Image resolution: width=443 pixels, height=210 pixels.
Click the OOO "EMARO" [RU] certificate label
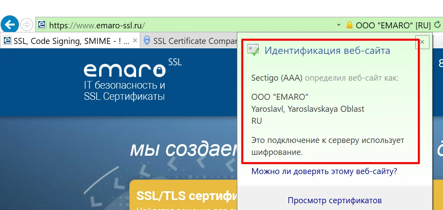click(x=393, y=26)
